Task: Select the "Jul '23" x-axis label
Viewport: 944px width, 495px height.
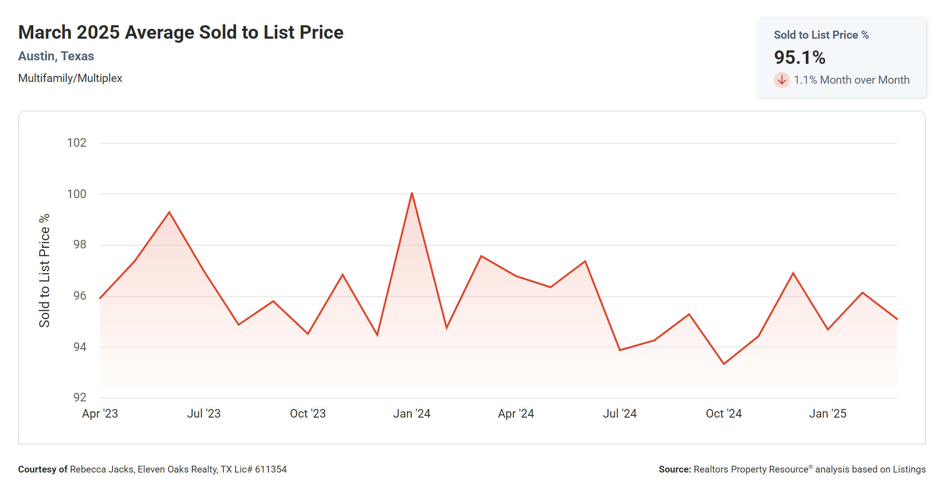Action: point(204,414)
